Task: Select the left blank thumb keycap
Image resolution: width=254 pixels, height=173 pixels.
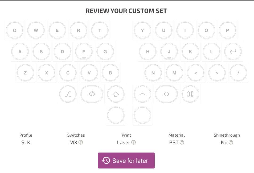Action: pos(116,115)
